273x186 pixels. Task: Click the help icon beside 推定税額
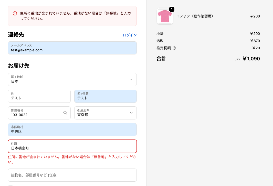174,48
